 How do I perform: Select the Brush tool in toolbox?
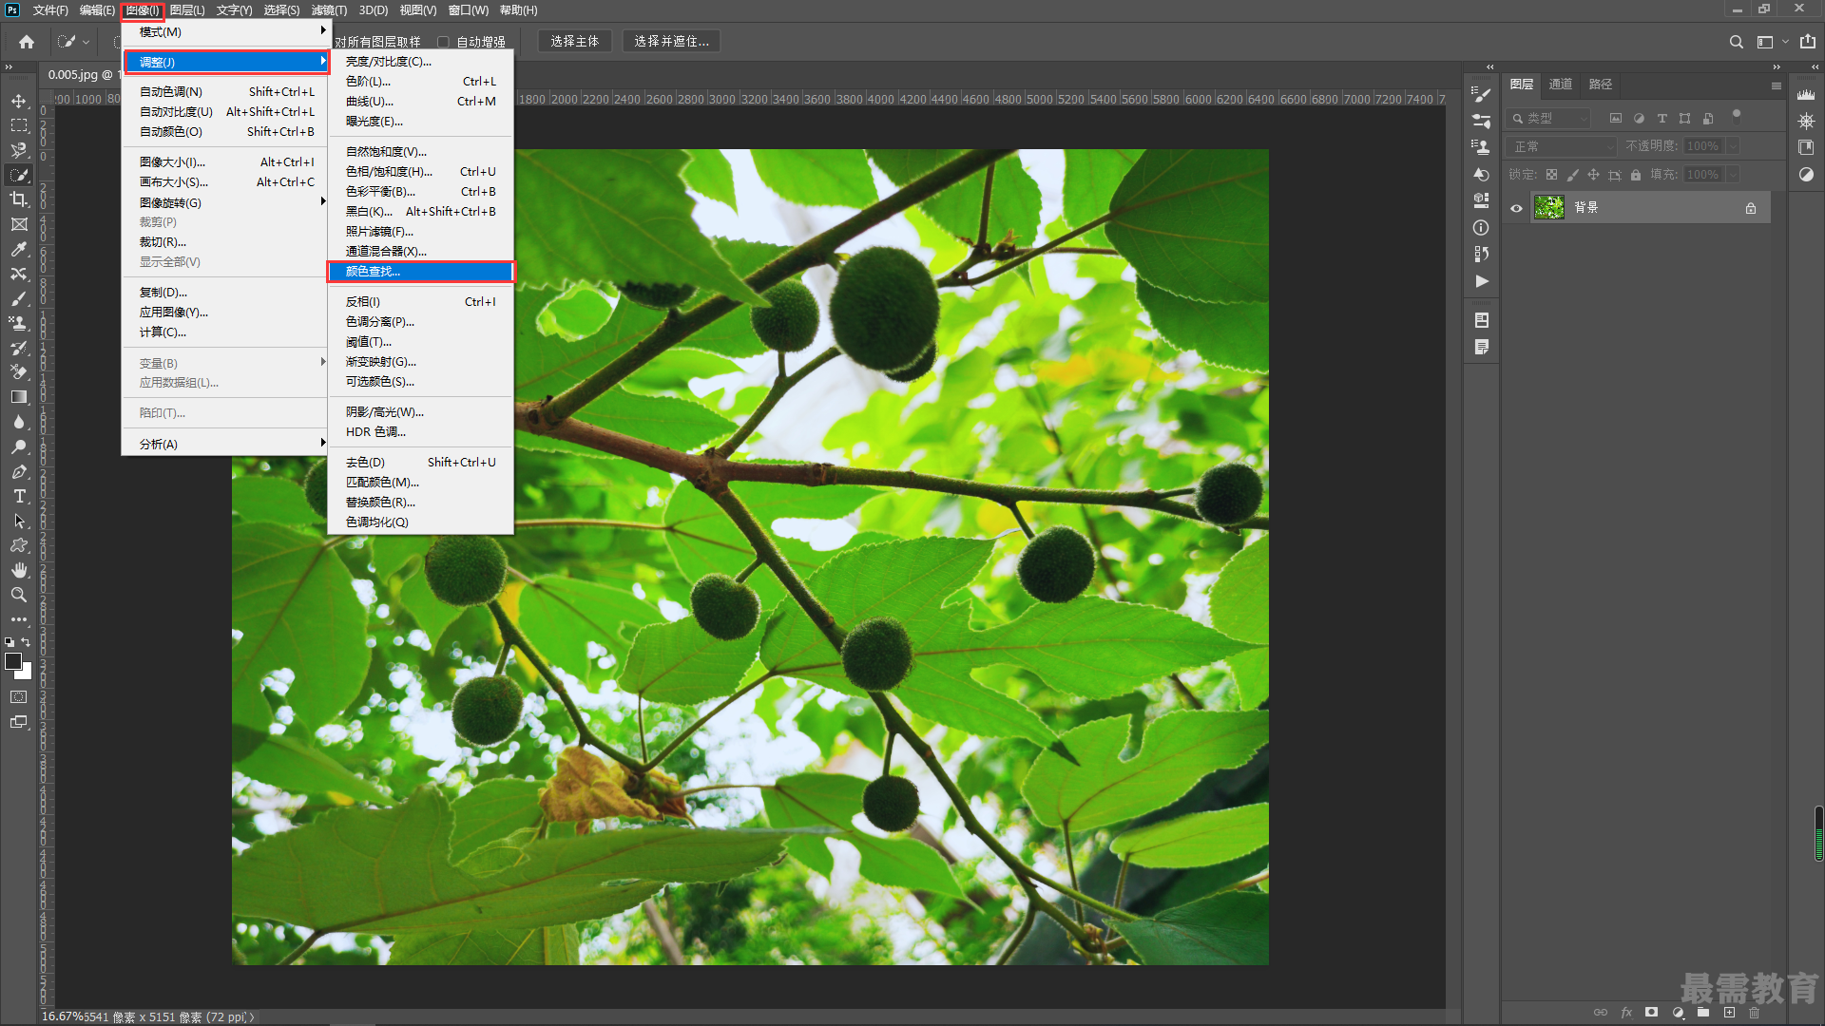[x=19, y=298]
